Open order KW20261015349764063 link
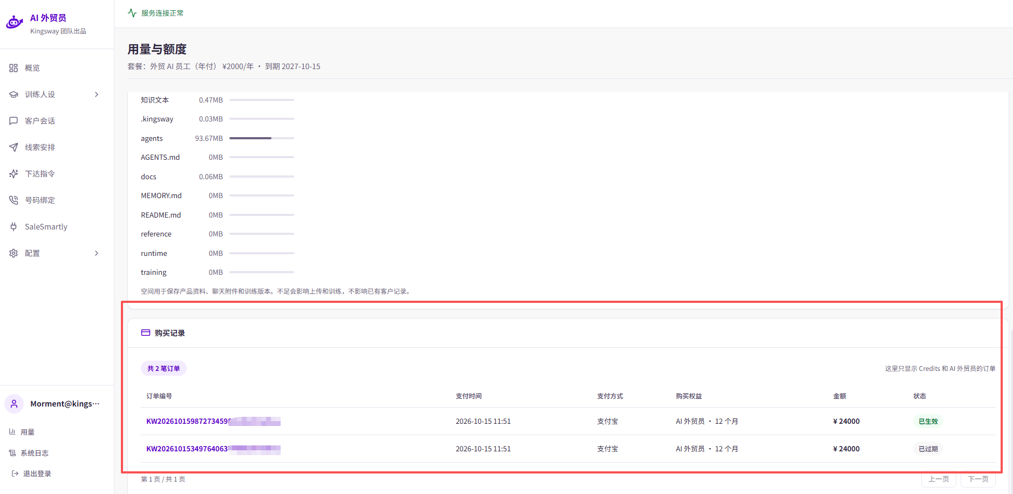 [x=213, y=449]
